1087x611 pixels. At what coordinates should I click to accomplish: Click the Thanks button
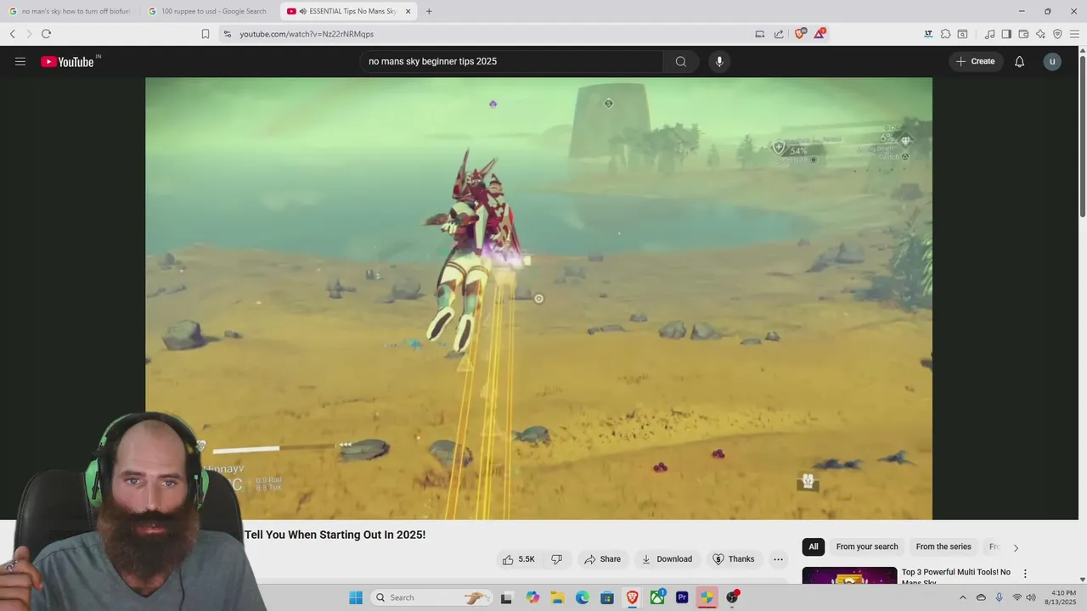coord(734,559)
